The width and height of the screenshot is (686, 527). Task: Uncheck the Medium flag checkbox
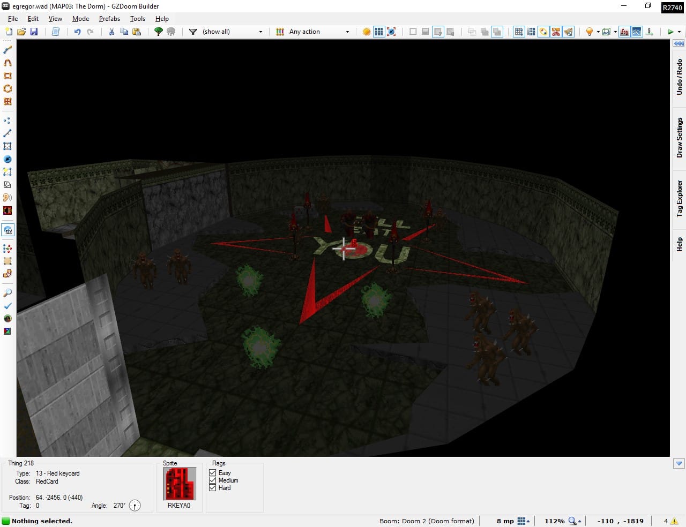click(x=213, y=480)
